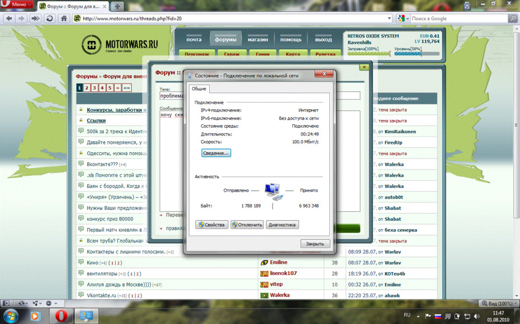Click the Диагностика button
The image size is (520, 324).
tap(282, 225)
